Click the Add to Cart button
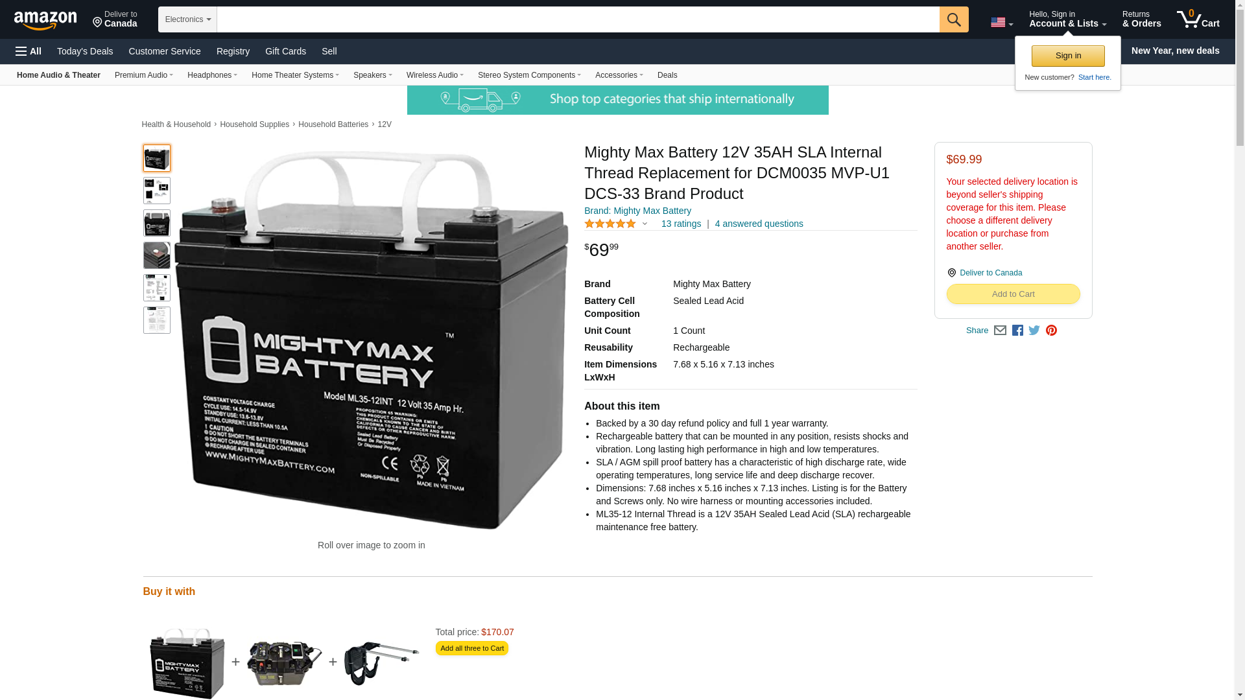 point(1013,294)
